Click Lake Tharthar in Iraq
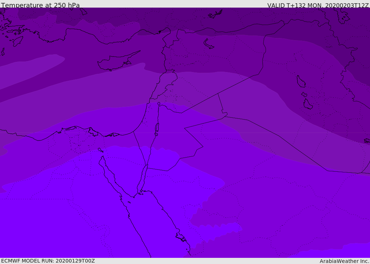Viewport: 370px width, 264px height. pyautogui.click(x=301, y=81)
